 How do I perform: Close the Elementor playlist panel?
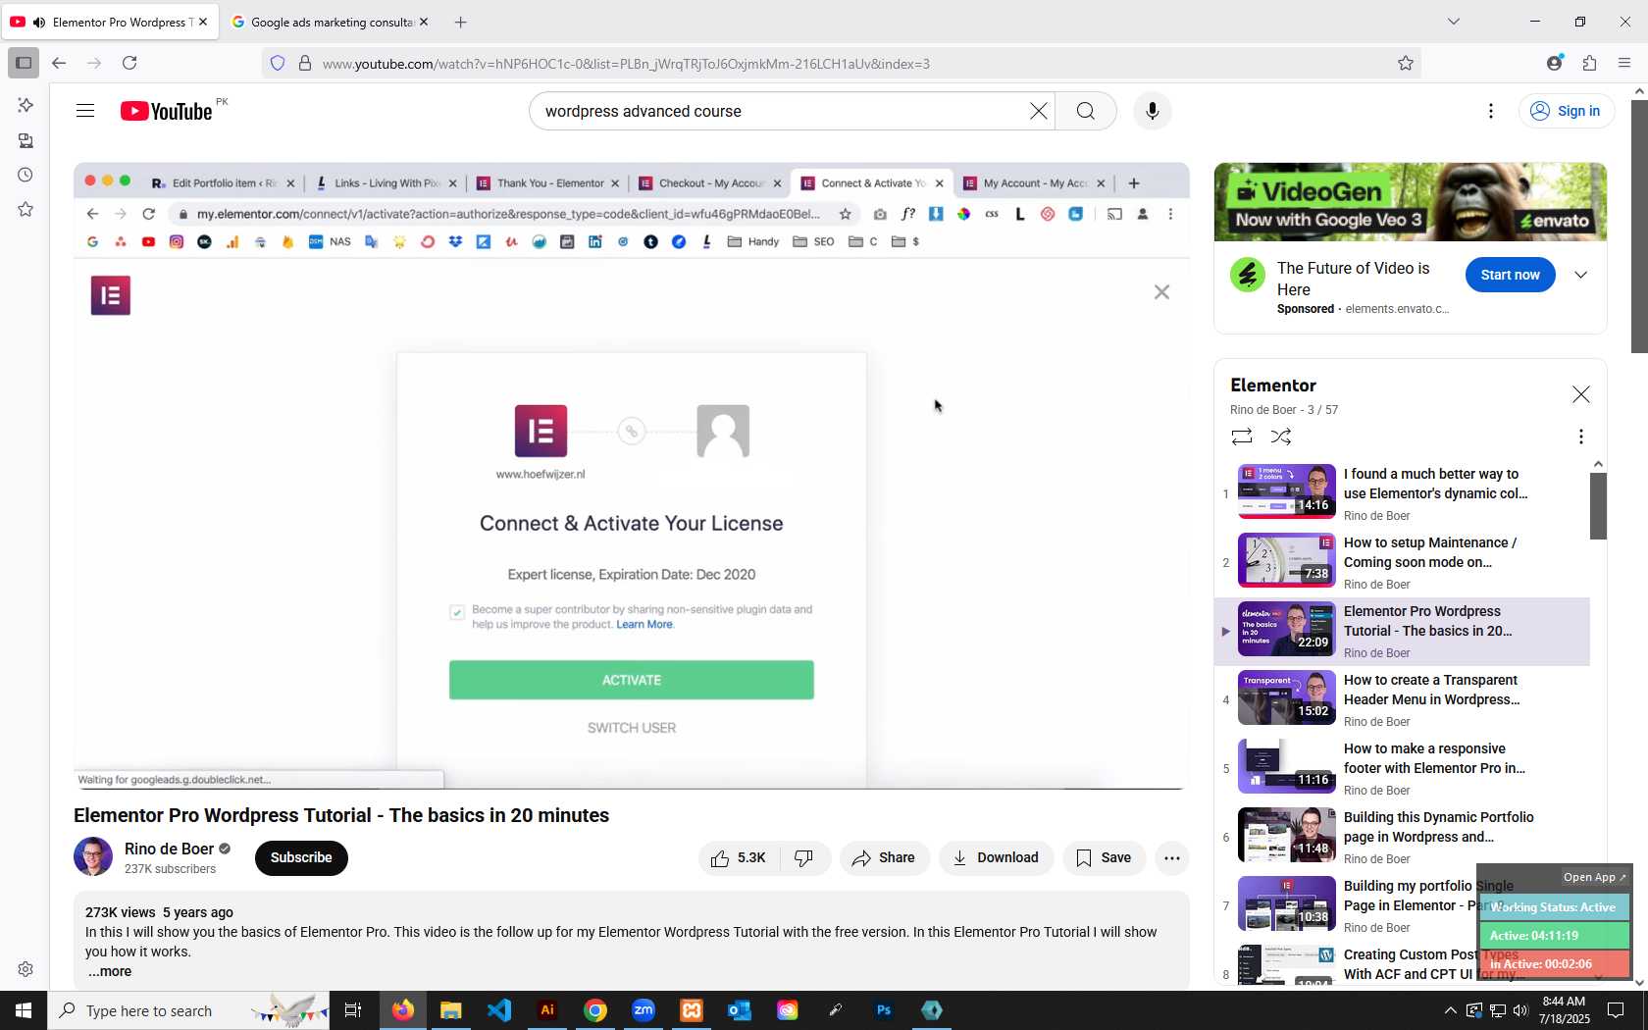point(1580,394)
